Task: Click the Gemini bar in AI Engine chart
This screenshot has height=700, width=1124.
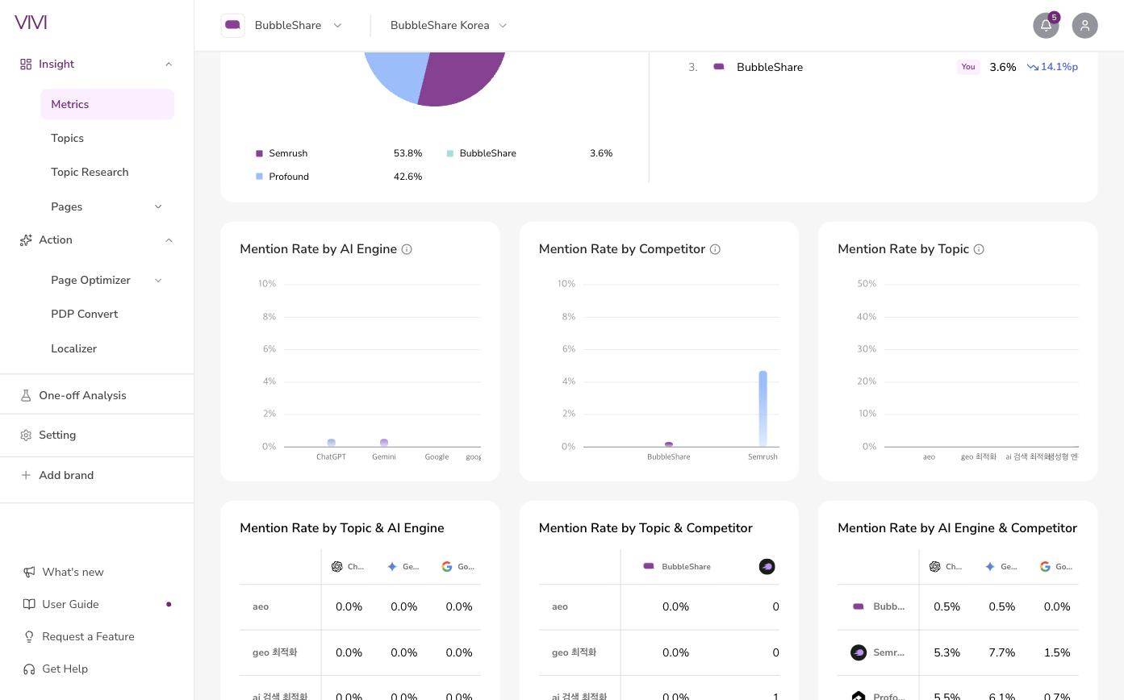Action: coord(384,443)
